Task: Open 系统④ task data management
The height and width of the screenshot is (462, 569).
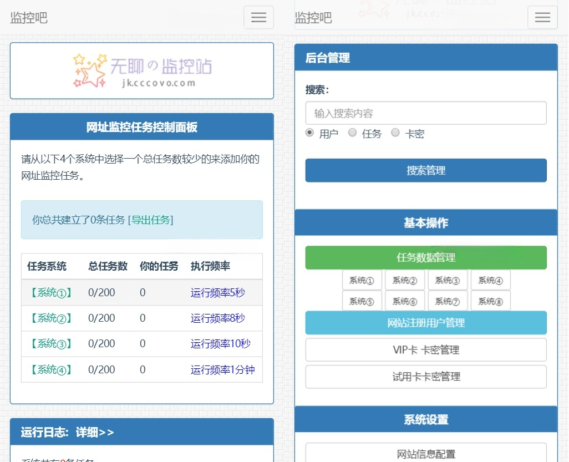Action: click(490, 280)
